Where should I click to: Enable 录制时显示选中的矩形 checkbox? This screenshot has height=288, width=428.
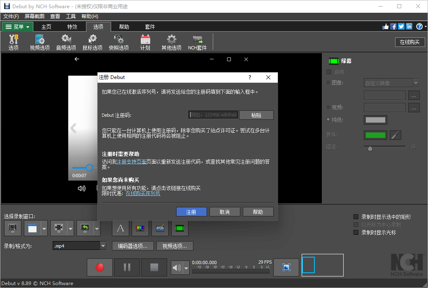click(356, 217)
